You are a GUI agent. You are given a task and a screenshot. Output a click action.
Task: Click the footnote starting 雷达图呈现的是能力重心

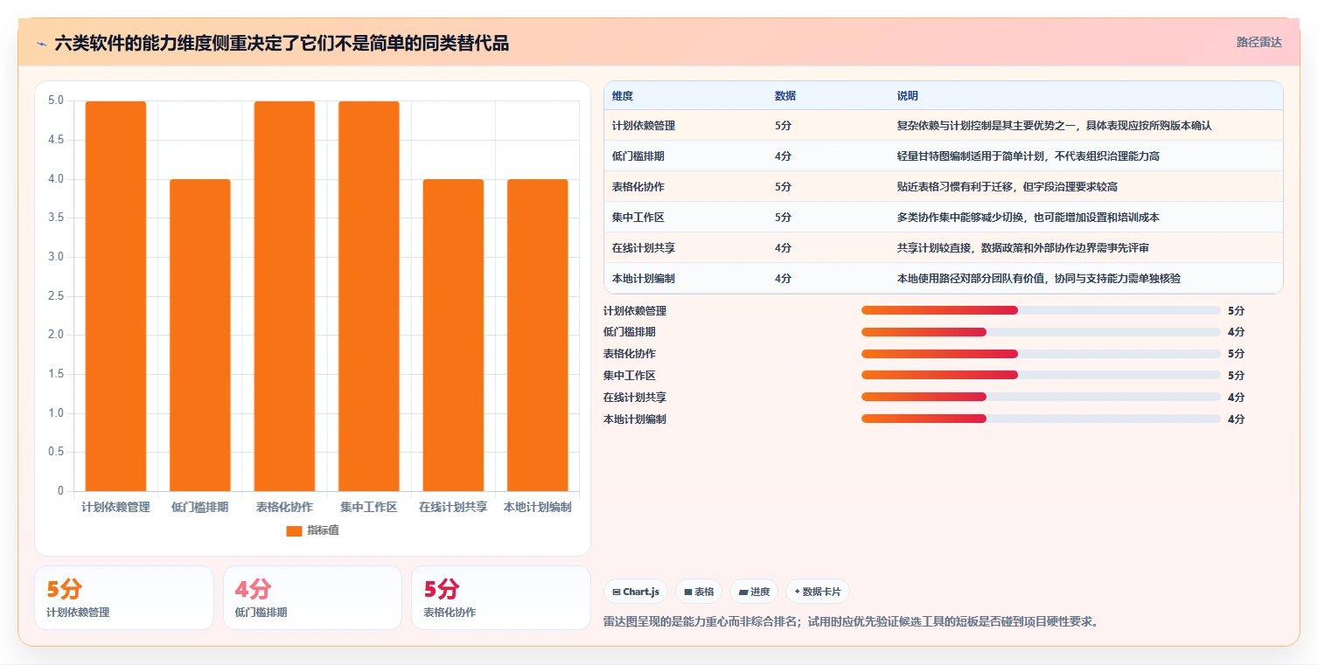851,622
